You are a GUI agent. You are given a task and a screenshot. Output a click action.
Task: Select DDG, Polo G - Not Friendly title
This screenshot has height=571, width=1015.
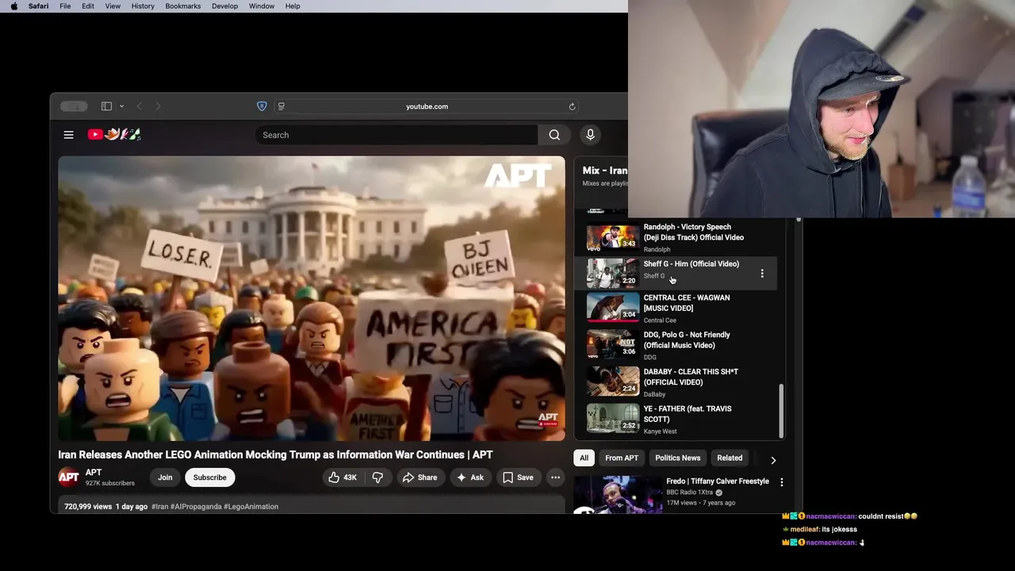coord(687,340)
